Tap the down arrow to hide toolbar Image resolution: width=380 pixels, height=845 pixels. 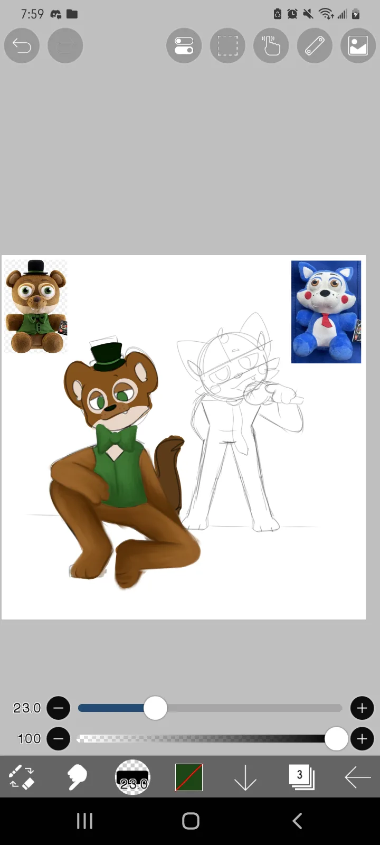(x=245, y=777)
